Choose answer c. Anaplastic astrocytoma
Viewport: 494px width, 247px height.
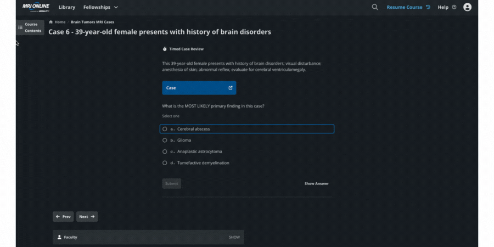pyautogui.click(x=165, y=151)
